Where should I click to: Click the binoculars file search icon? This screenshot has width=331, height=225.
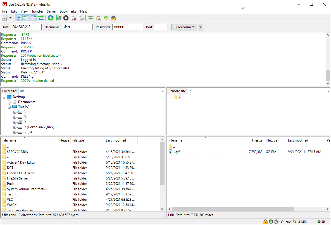[x=113, y=18]
